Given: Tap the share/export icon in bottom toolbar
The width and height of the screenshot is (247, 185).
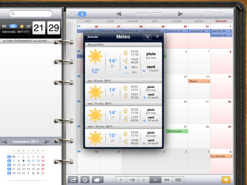Looking at the screenshot, I should click(73, 180).
